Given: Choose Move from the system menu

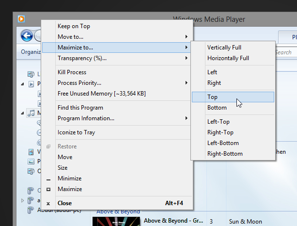Looking at the screenshot, I should 117,157.
